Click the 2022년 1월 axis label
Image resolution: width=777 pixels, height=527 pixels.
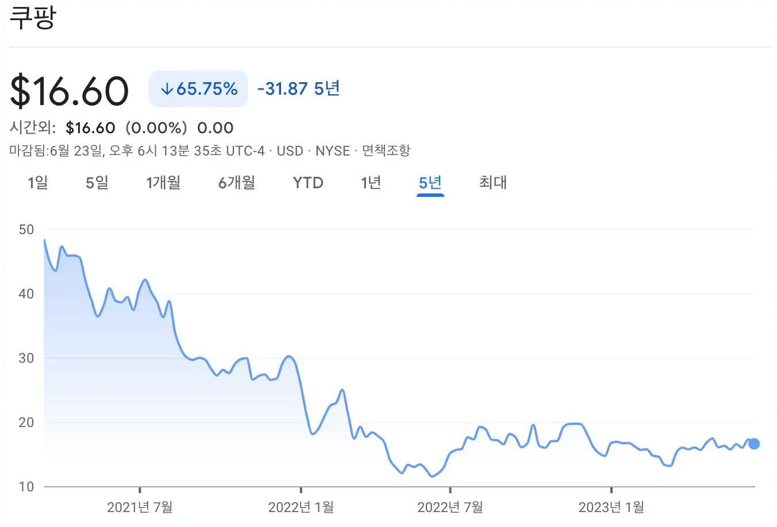coord(301,507)
